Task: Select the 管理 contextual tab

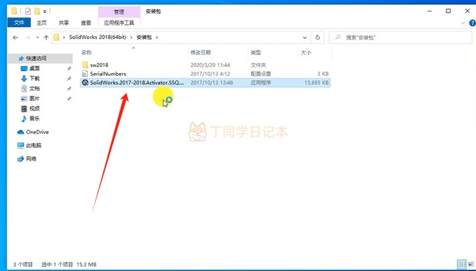Action: pyautogui.click(x=119, y=12)
